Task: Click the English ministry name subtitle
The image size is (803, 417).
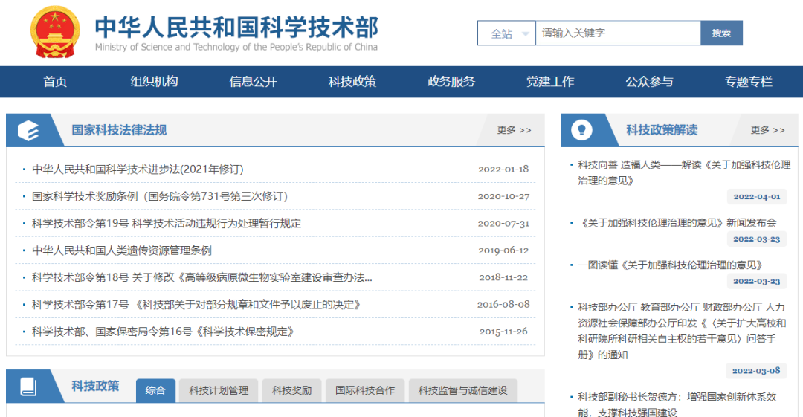Action: 236,47
